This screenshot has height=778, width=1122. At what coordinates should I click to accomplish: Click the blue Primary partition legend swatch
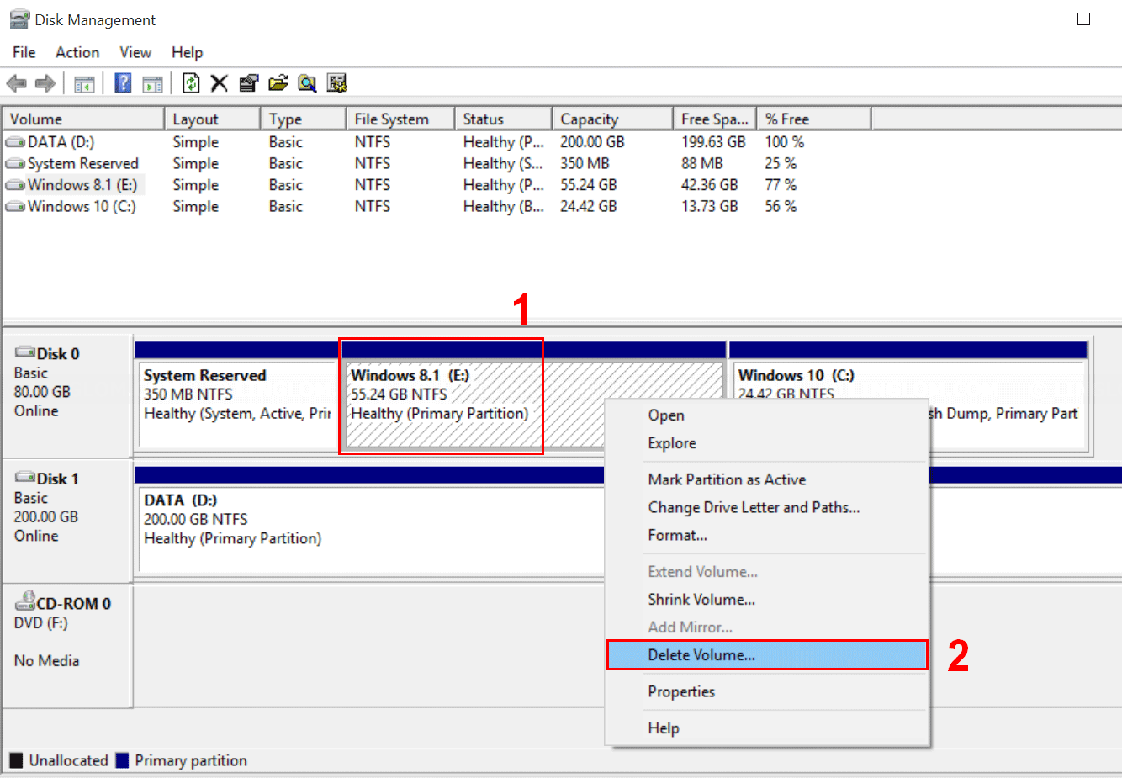point(122,760)
